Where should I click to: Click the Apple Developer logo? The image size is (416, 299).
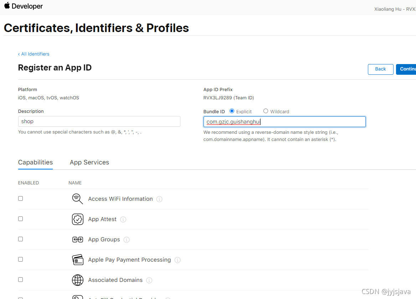(24, 6)
